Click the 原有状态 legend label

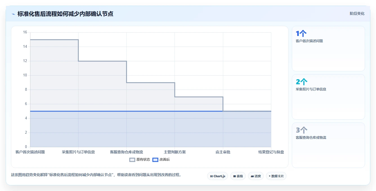[143, 160]
